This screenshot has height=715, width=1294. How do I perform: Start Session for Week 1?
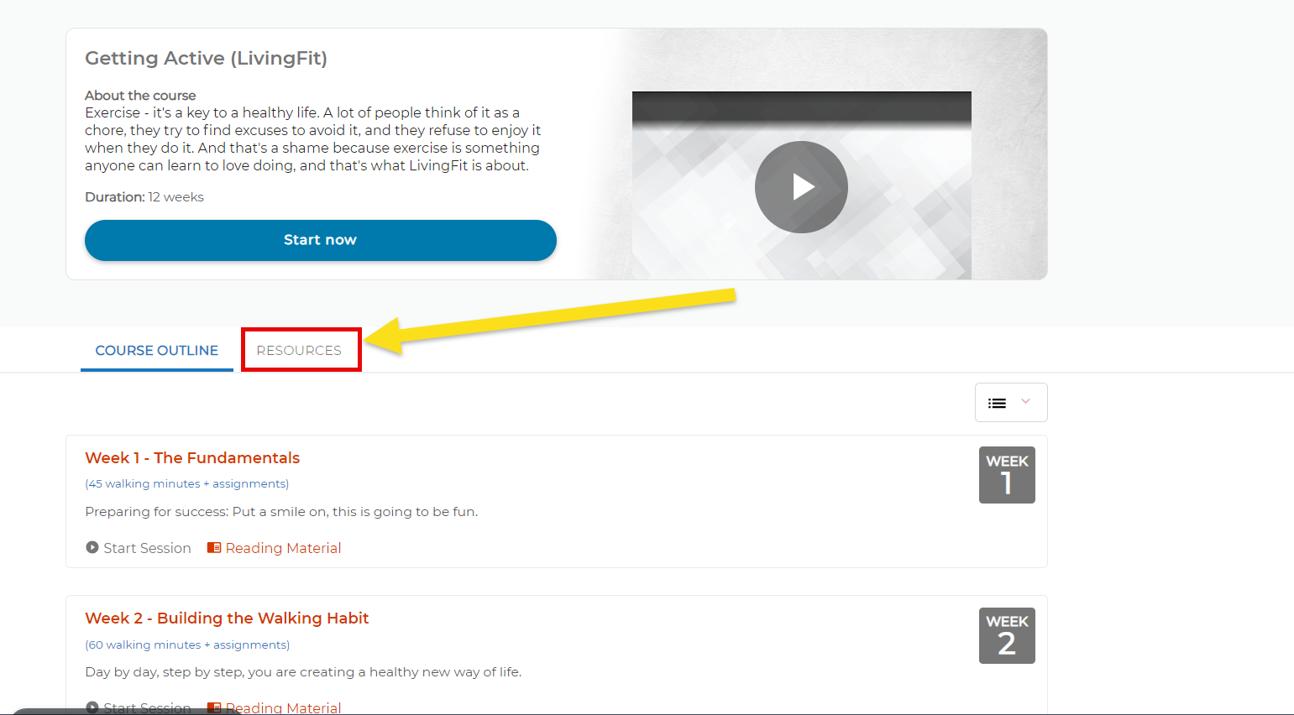pos(139,548)
